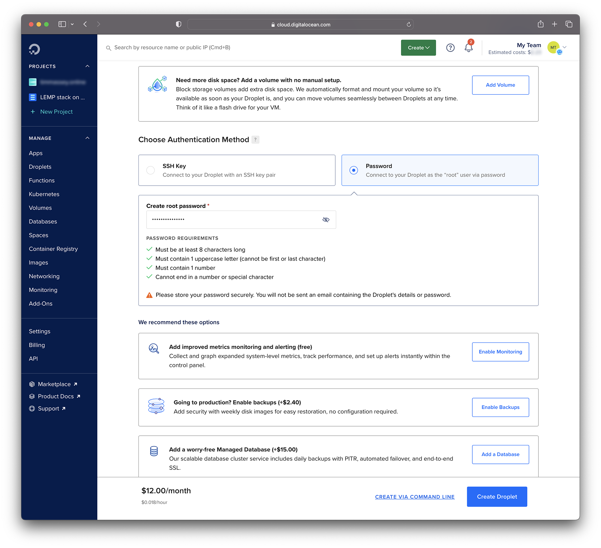Open Monitoring in the sidebar
The height and width of the screenshot is (548, 601).
tap(43, 290)
